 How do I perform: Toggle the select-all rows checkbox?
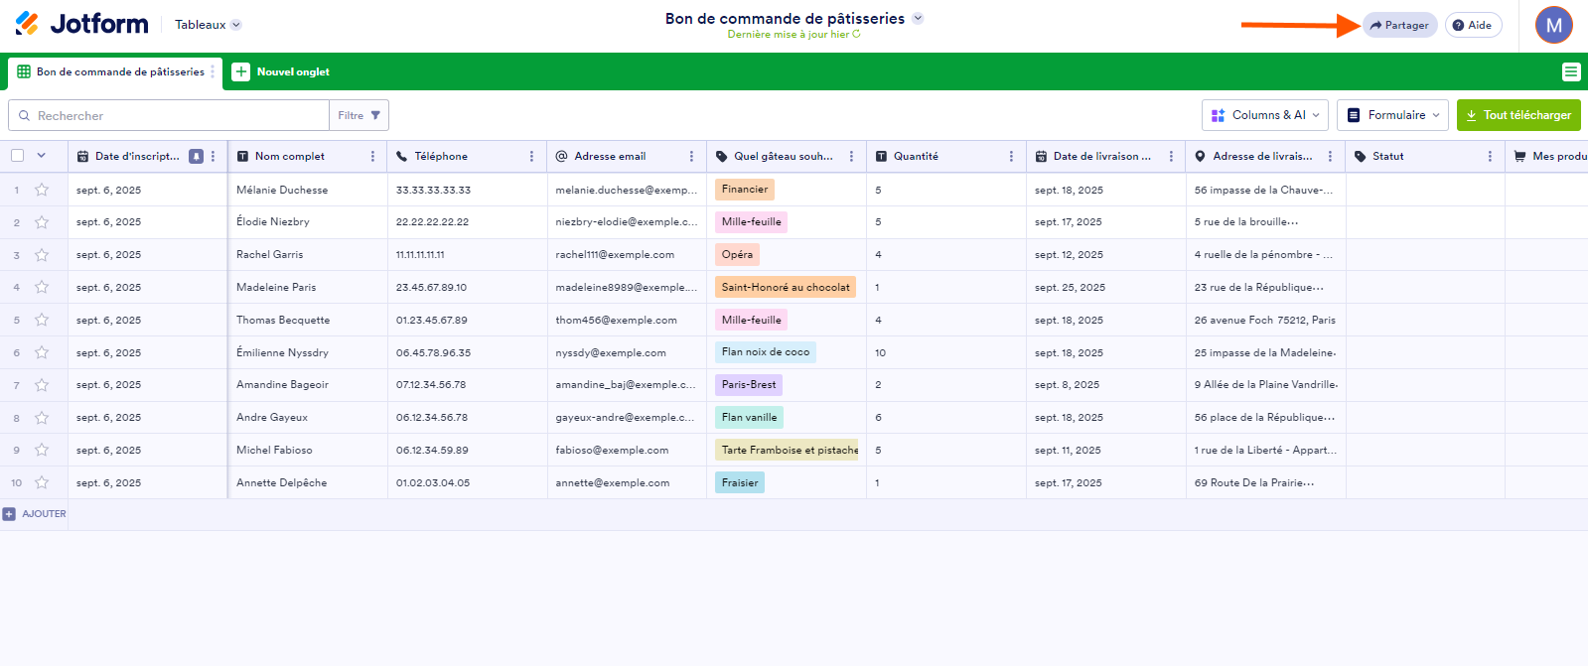click(x=18, y=156)
